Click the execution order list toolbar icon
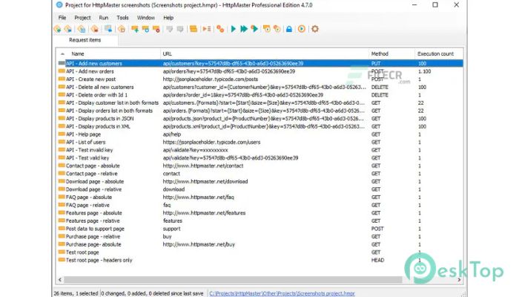Viewport: 519px width, 297px height. tap(207, 29)
